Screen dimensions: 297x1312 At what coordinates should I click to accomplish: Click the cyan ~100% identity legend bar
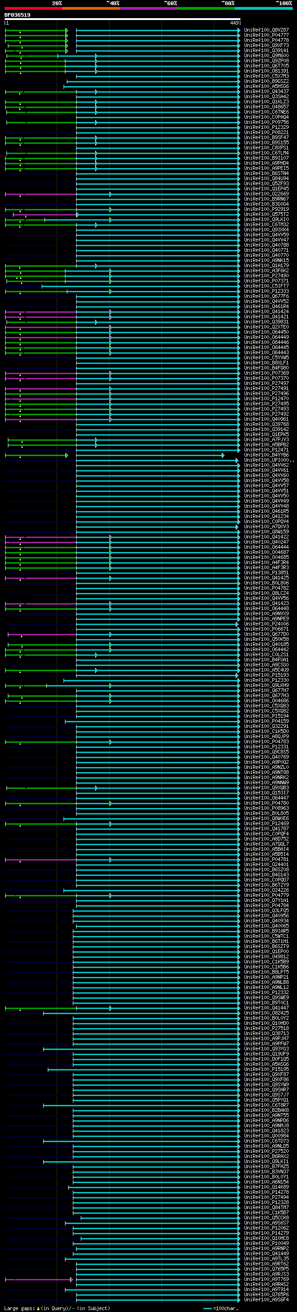coord(264,8)
